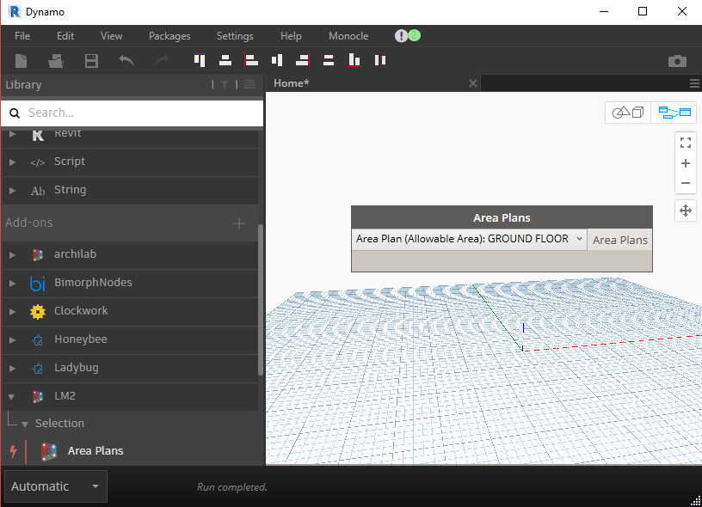Click the Area Plans button on the node
This screenshot has height=507, width=702.
click(x=619, y=240)
